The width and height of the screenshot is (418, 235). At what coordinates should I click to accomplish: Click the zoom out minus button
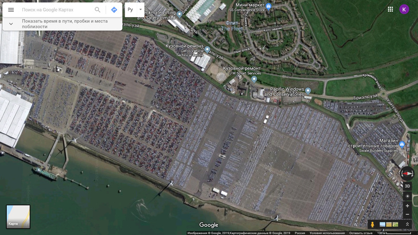[x=407, y=214]
